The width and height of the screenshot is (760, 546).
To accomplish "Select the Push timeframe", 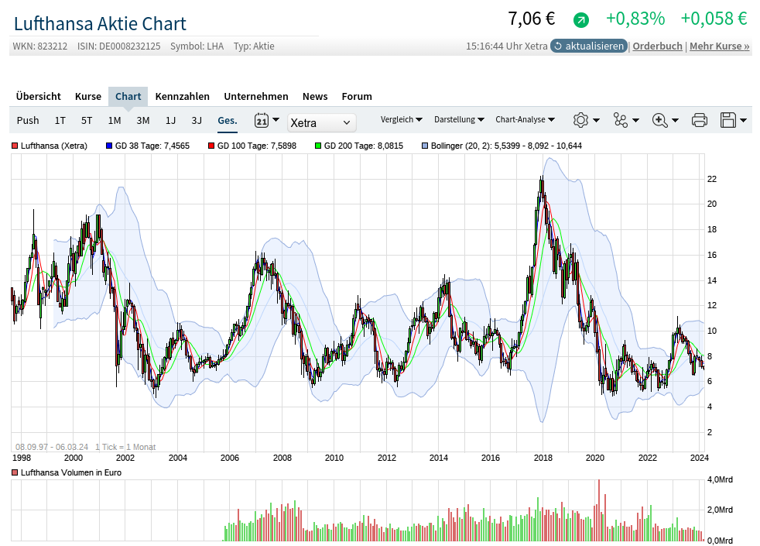I will coord(28,120).
